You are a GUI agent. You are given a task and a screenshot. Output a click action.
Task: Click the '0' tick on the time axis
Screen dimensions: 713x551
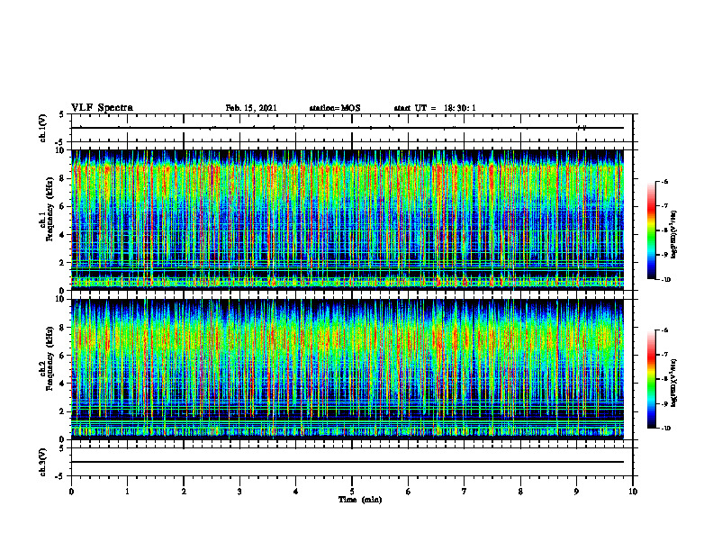(x=71, y=492)
